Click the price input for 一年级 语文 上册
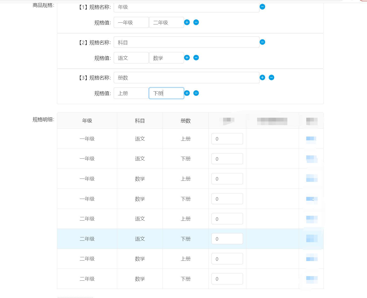Screen dimensions: 367x298 point(227,139)
